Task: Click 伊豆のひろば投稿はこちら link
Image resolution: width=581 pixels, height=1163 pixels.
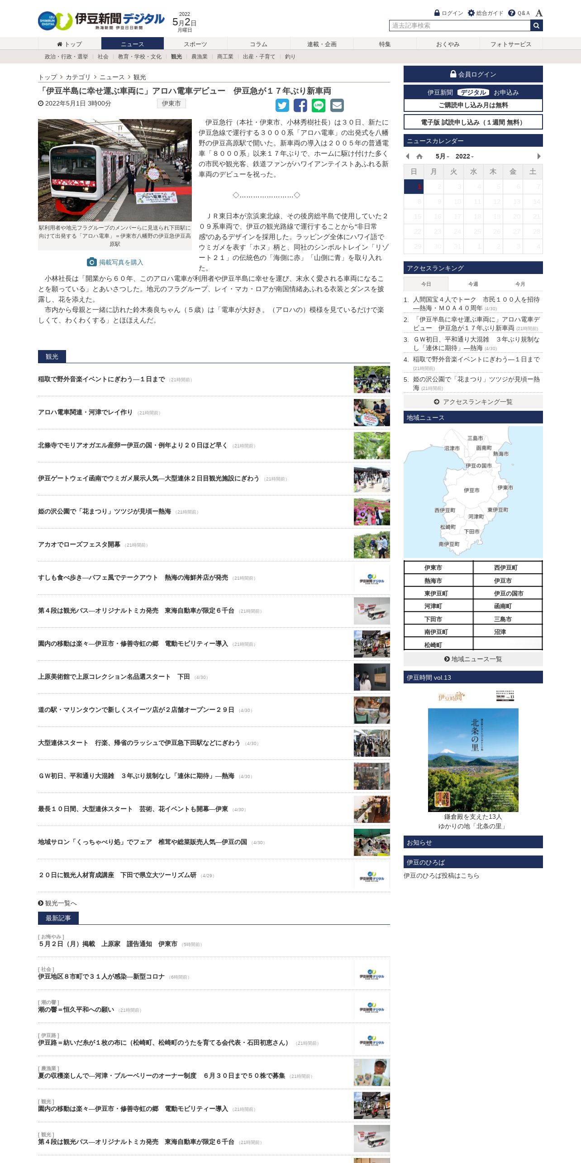Action: (x=441, y=875)
